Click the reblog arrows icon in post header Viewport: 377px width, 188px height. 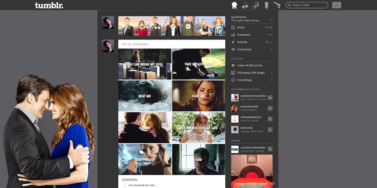130,44
